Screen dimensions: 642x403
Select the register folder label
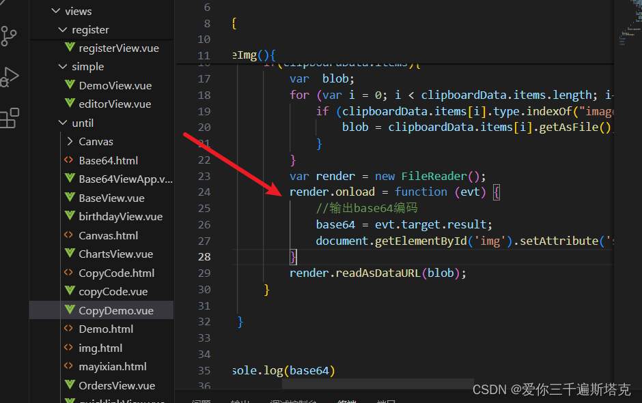click(90, 30)
